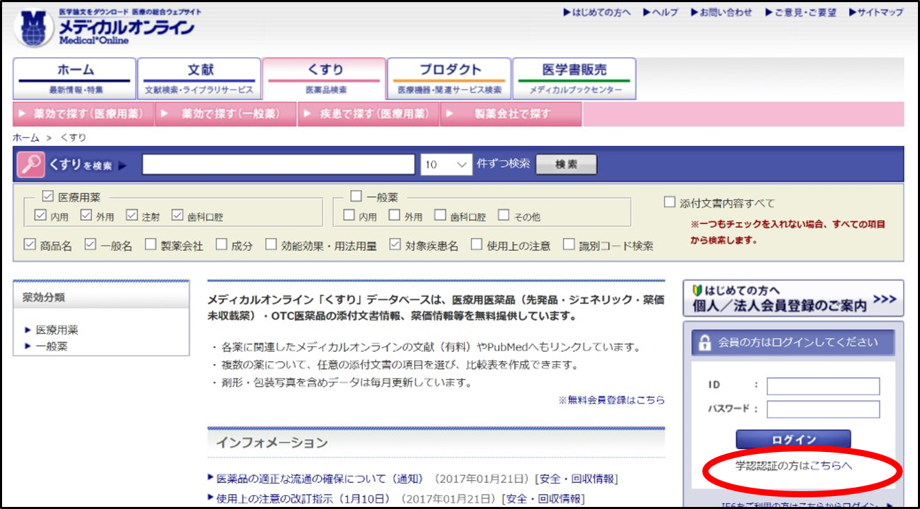Check 内用 under 一般薬

349,216
